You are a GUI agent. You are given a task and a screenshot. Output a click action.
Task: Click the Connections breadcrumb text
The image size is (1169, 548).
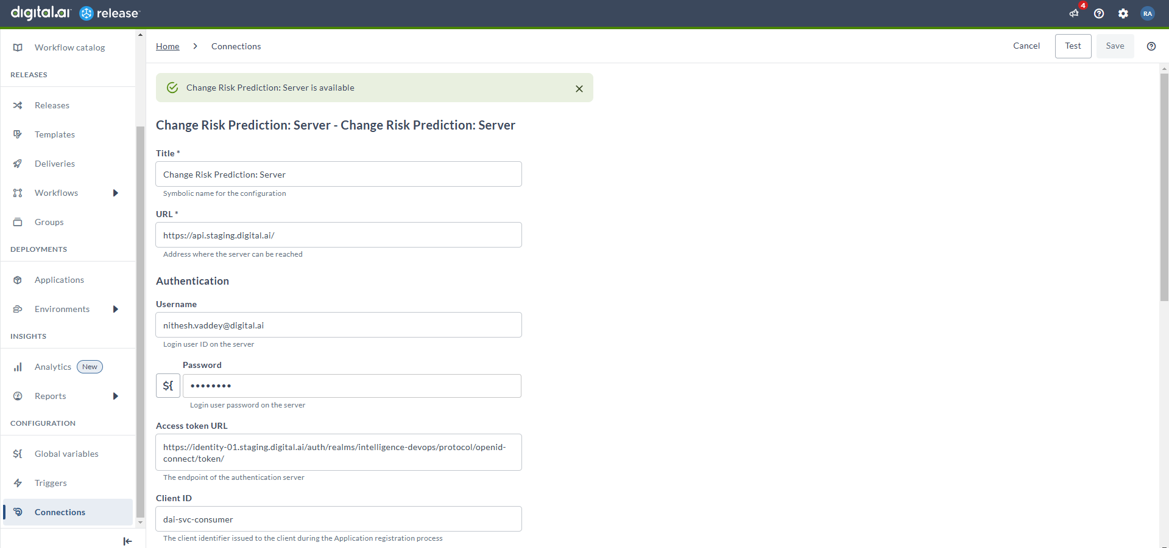click(236, 46)
